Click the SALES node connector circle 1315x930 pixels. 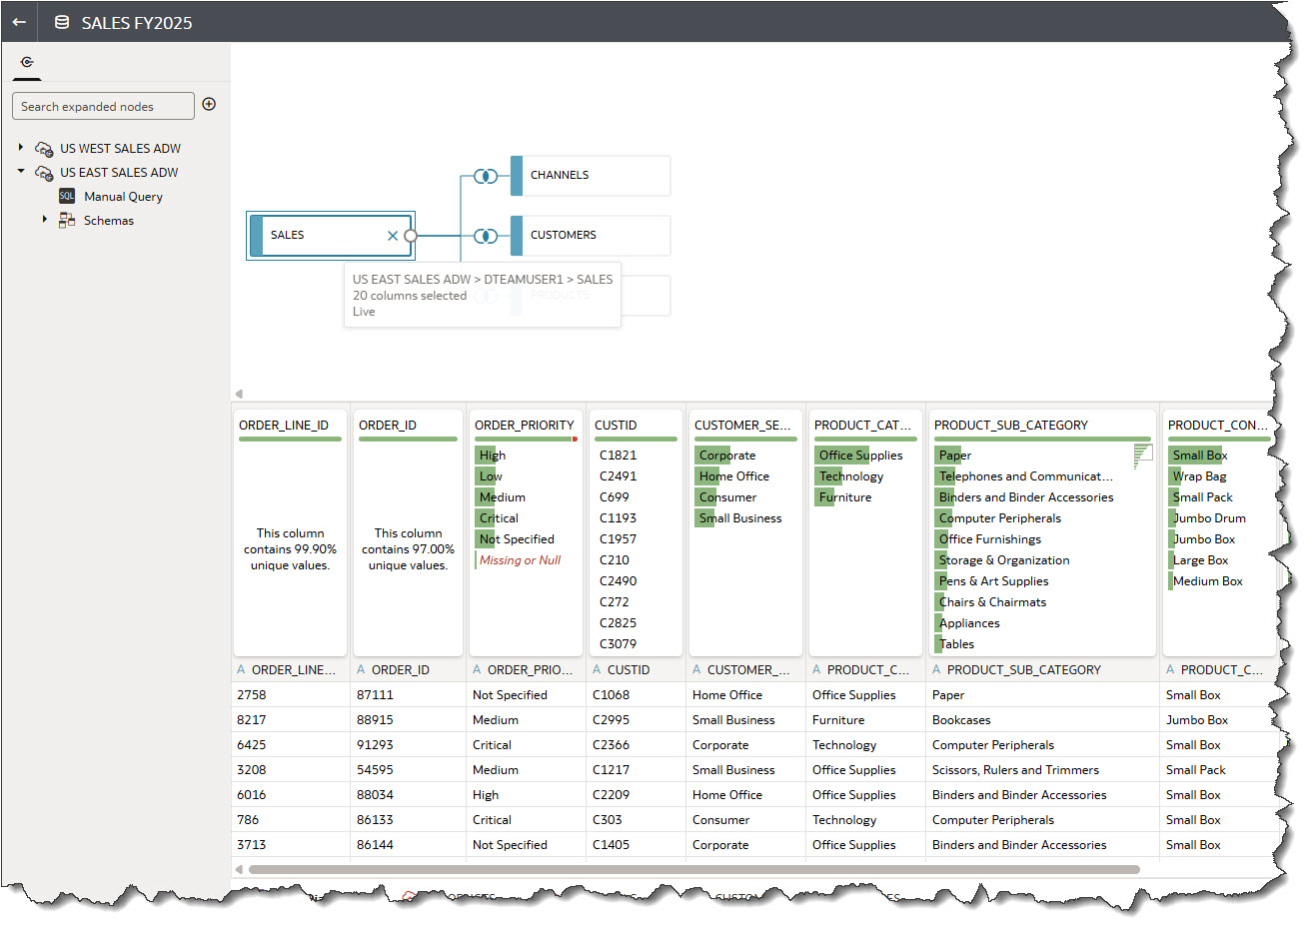point(410,236)
